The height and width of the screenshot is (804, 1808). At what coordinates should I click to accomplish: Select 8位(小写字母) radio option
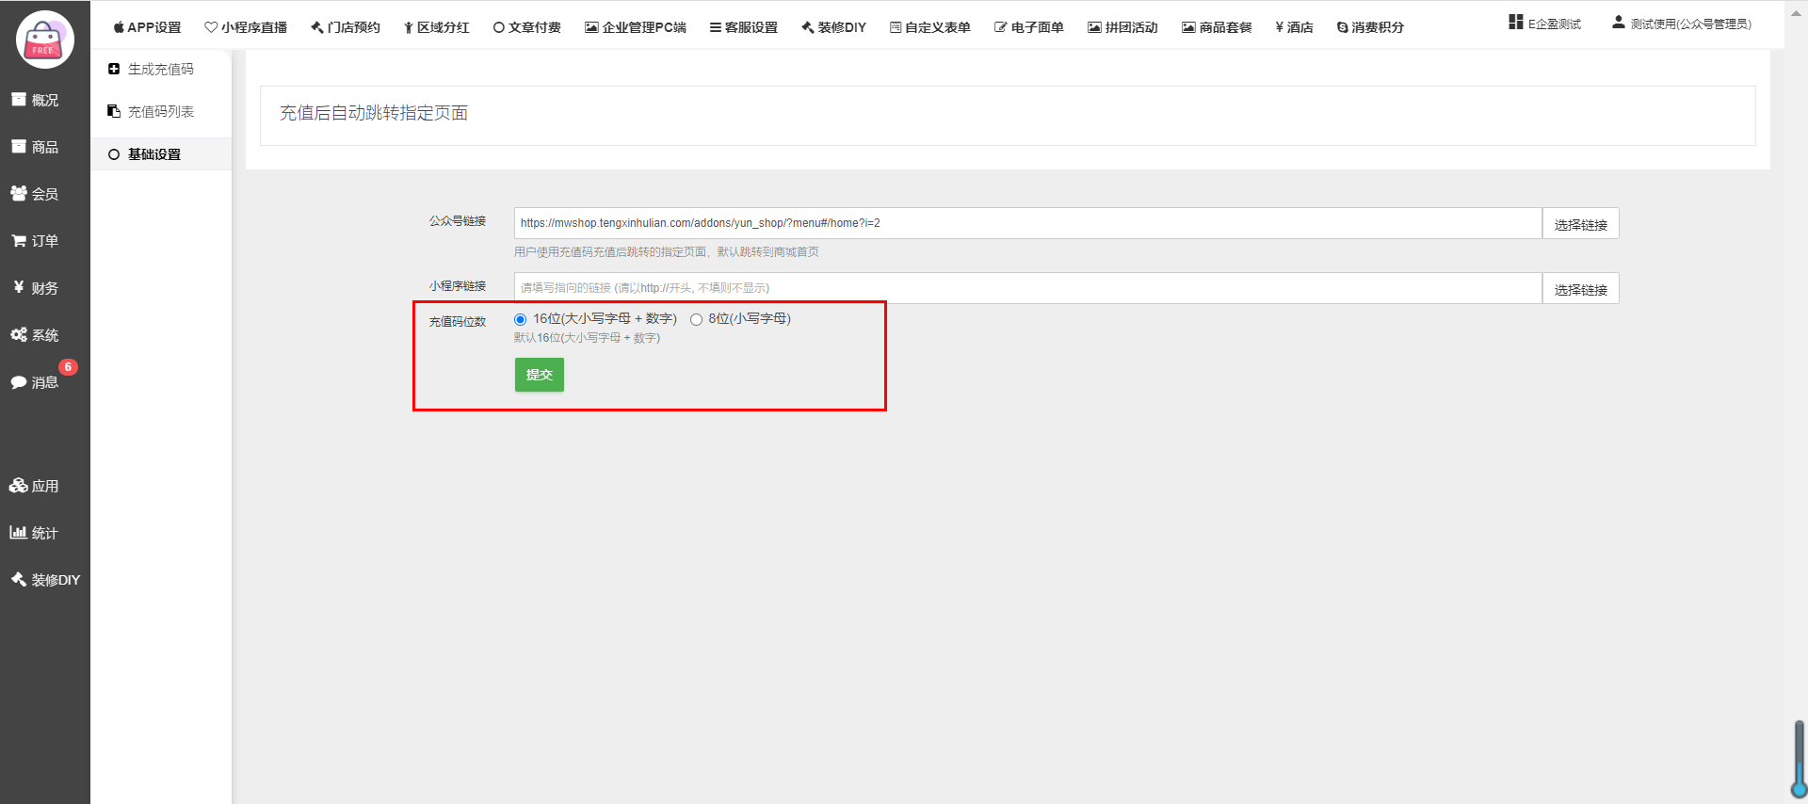pos(696,319)
